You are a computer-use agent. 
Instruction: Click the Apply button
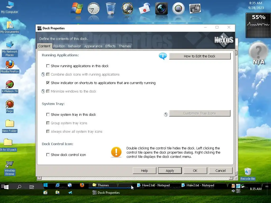[x=170, y=170]
